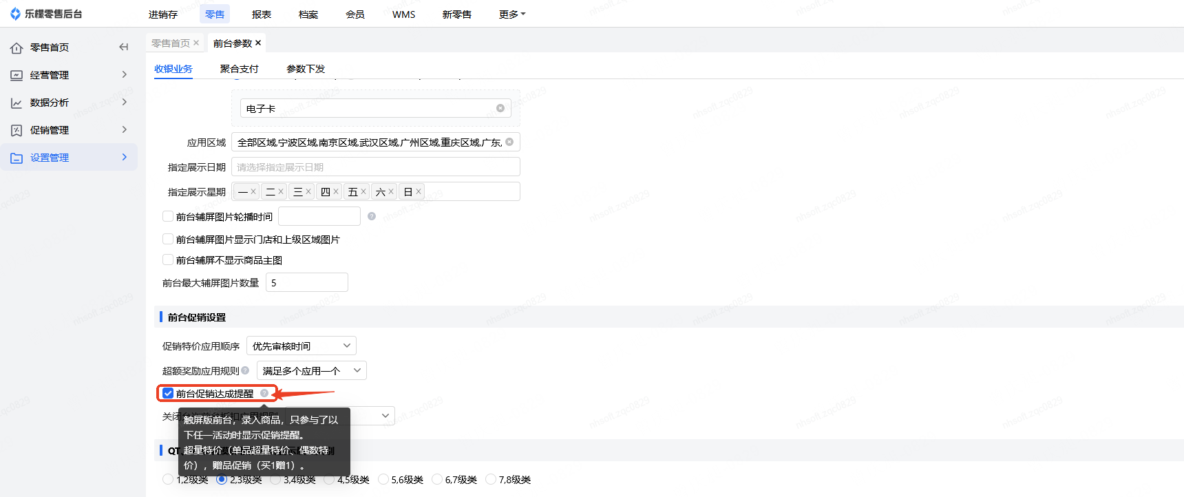Click the 促销管理 tag icon
Image resolution: width=1184 pixels, height=497 pixels.
click(17, 130)
